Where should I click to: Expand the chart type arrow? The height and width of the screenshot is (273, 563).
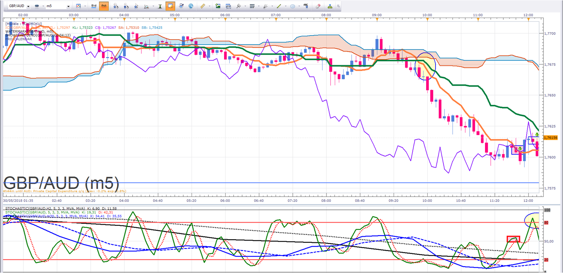84,6
